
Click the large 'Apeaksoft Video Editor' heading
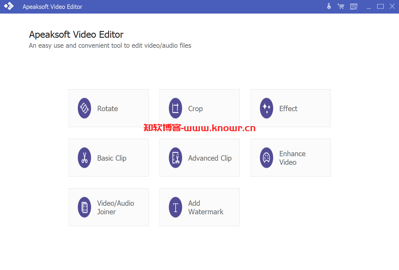[76, 34]
